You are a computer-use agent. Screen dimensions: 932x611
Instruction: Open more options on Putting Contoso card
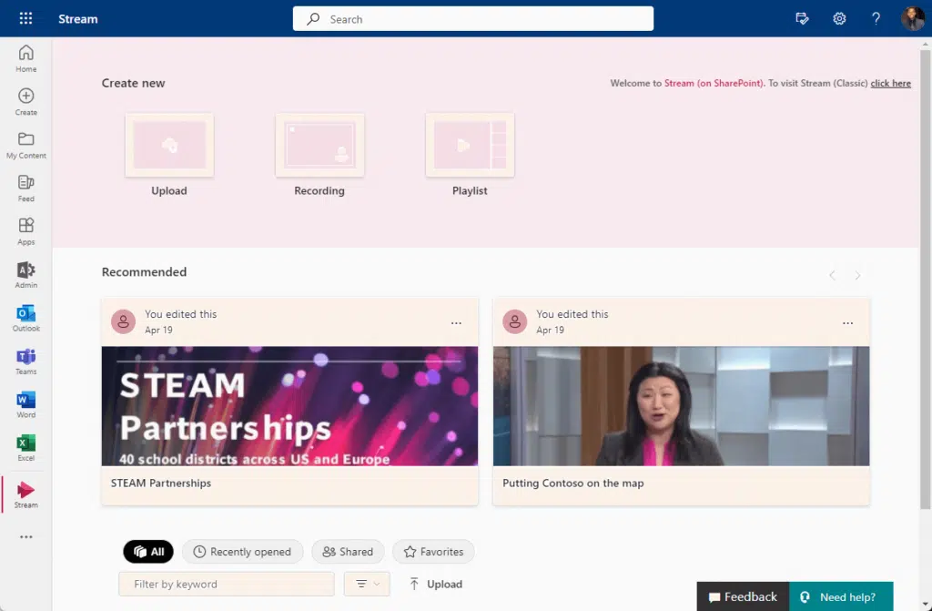847,323
